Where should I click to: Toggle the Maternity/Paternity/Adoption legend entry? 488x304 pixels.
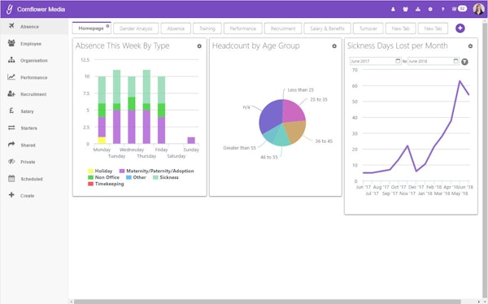[x=156, y=171]
